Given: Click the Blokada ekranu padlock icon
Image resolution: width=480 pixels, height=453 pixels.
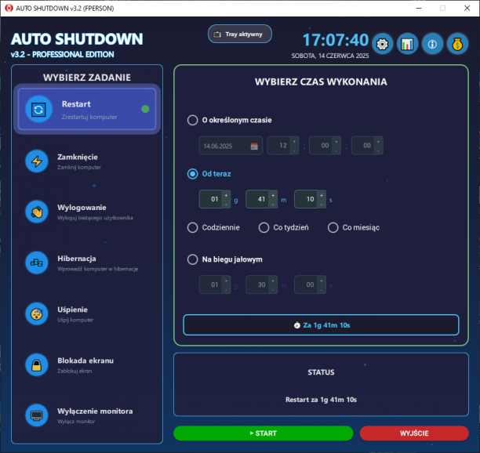Looking at the screenshot, I should (x=37, y=364).
